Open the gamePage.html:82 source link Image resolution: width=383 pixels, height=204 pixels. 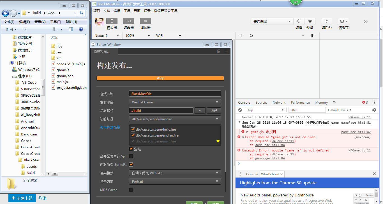click(356, 132)
